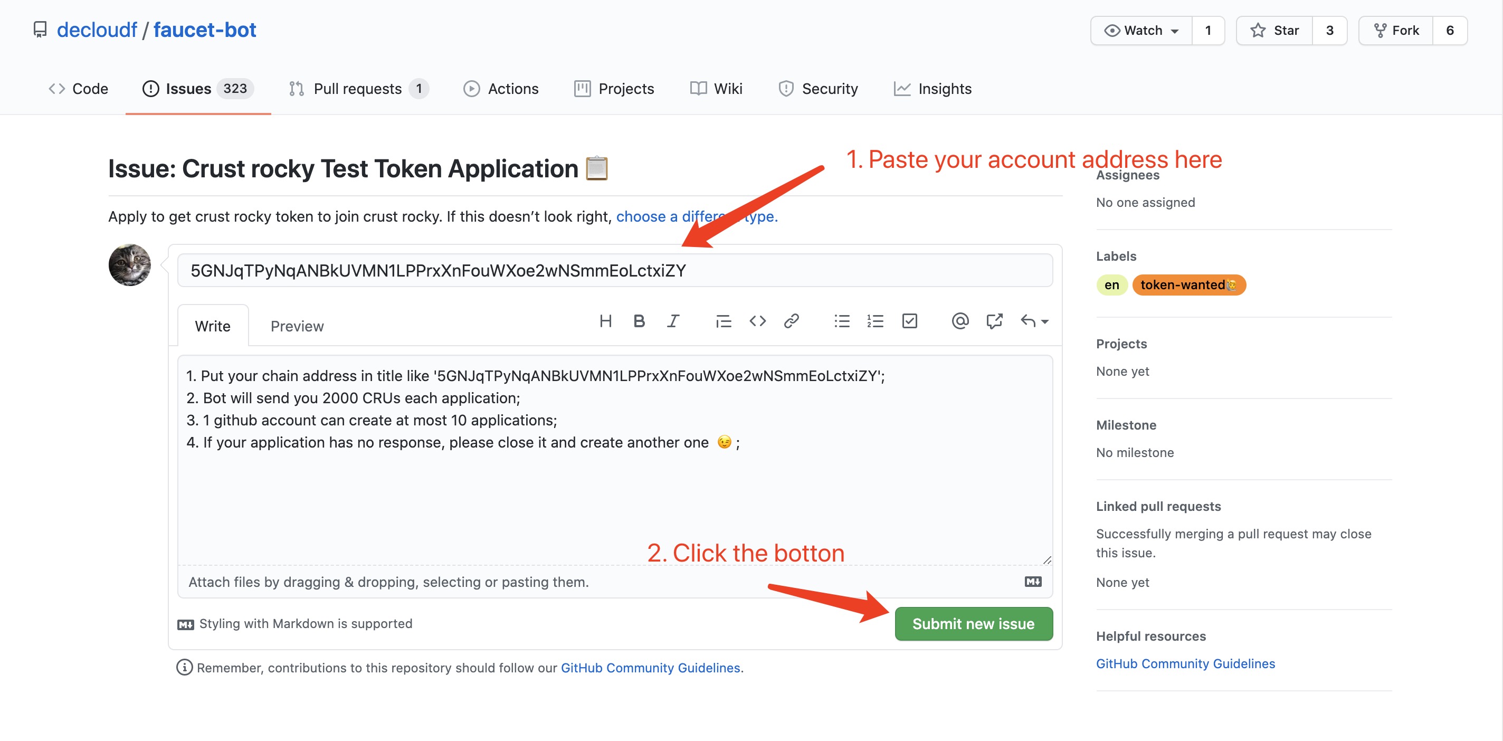Focus the issue title input field
Image resolution: width=1503 pixels, height=741 pixels.
pos(615,270)
